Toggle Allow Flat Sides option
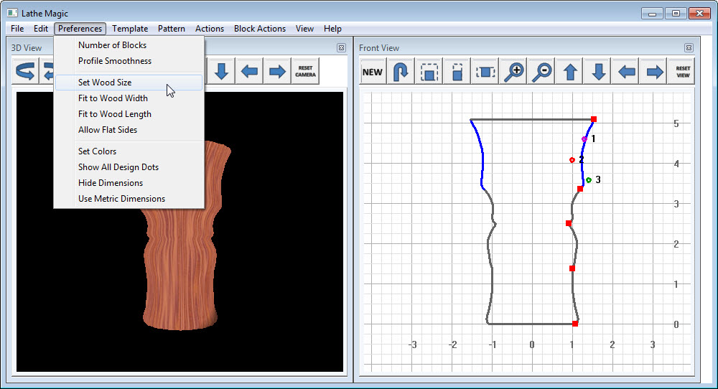This screenshot has height=389, width=718. 108,130
